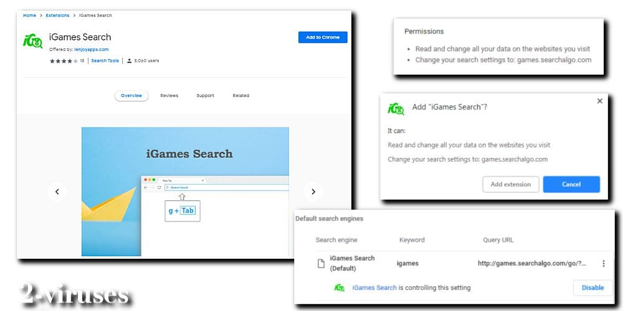Screen dimensions: 623x311
Task: Open the Extensions breadcrumb link
Action: point(57,16)
